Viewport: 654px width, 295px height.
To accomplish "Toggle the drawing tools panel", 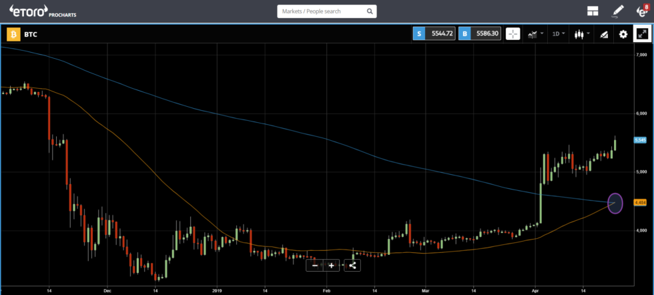I will point(604,34).
